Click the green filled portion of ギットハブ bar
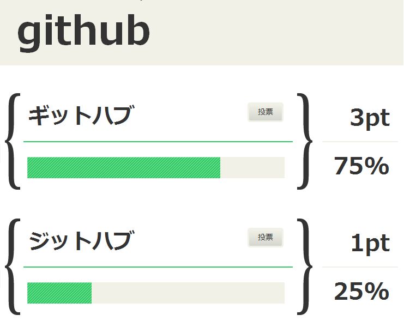The width and height of the screenshot is (404, 321). coord(124,167)
